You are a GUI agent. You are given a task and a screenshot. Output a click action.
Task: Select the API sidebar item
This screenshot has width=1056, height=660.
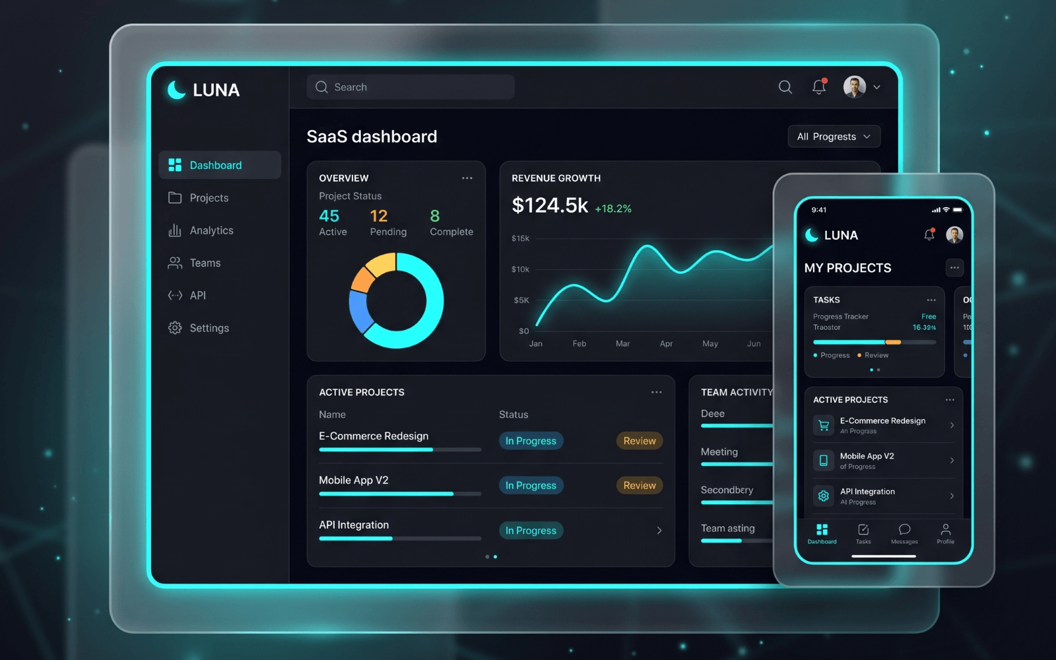(187, 295)
